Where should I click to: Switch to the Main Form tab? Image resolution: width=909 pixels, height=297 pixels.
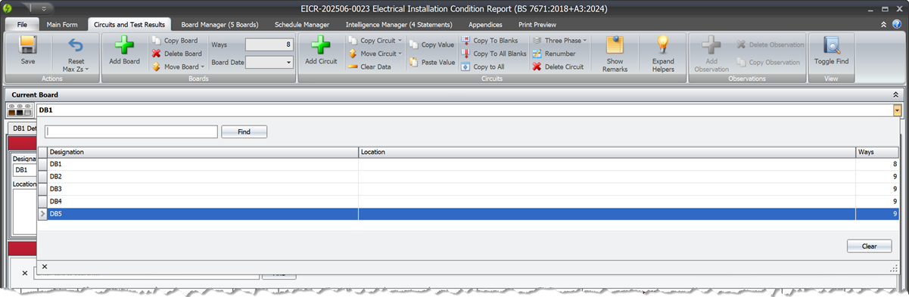[x=63, y=24]
